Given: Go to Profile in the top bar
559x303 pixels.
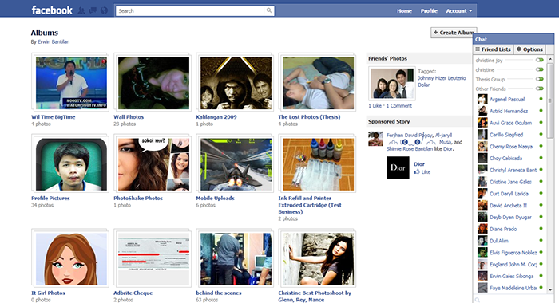Looking at the screenshot, I should pyautogui.click(x=429, y=10).
